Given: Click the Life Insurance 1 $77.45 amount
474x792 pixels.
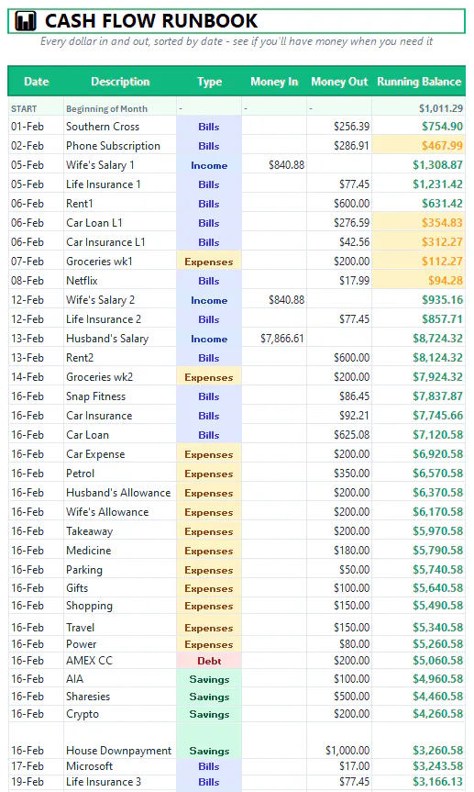Looking at the screenshot, I should 339,184.
